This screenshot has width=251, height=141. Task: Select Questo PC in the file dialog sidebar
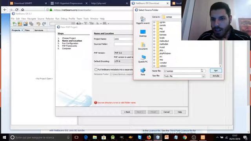tap(143, 59)
